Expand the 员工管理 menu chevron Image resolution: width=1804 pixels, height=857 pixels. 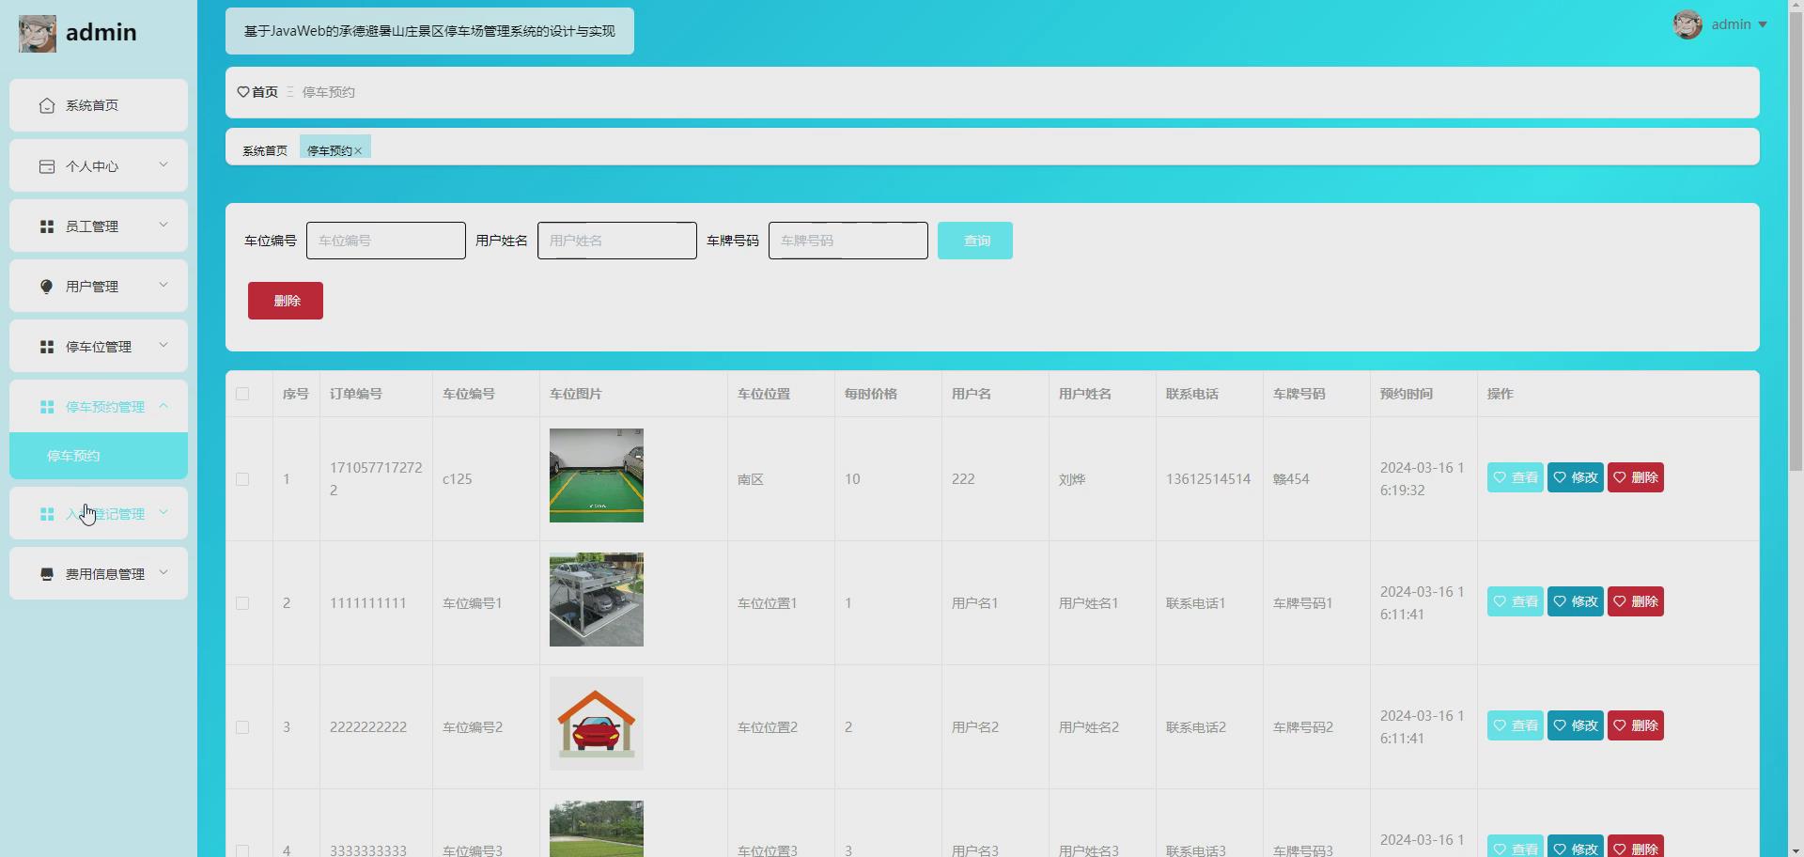pos(163,225)
